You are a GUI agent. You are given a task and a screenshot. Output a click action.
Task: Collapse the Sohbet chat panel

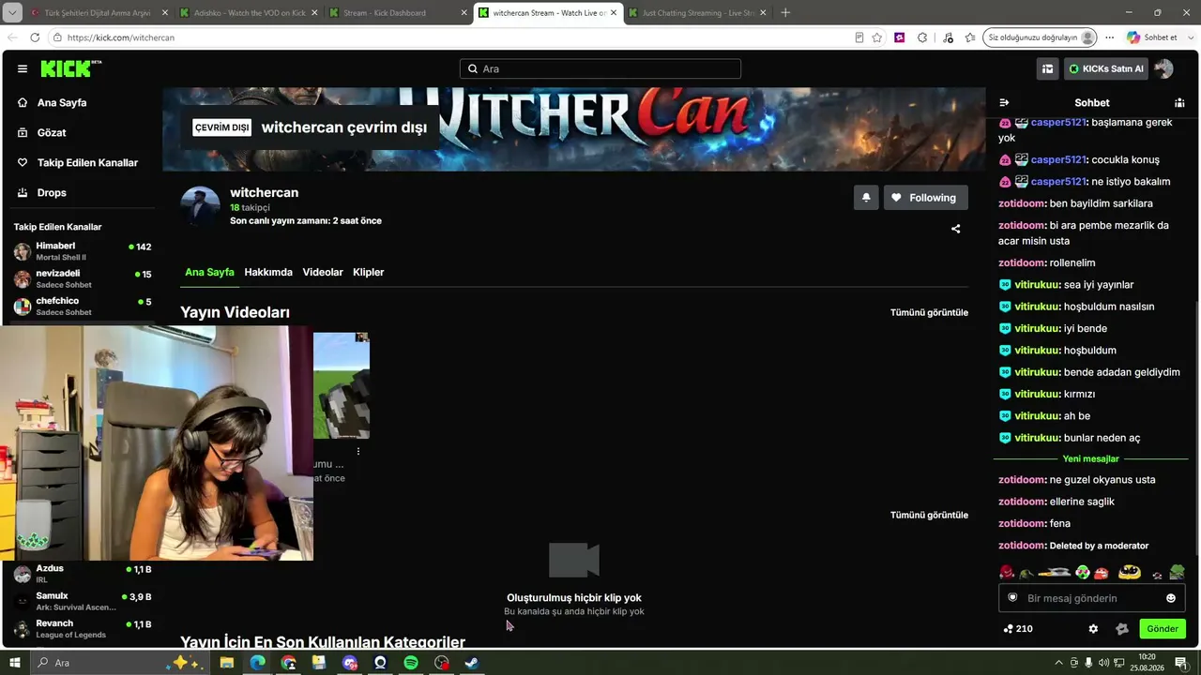coord(1004,102)
